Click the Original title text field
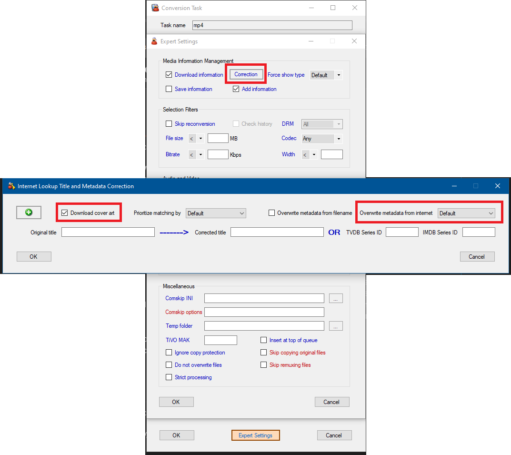This screenshot has height=455, width=511. pos(108,233)
